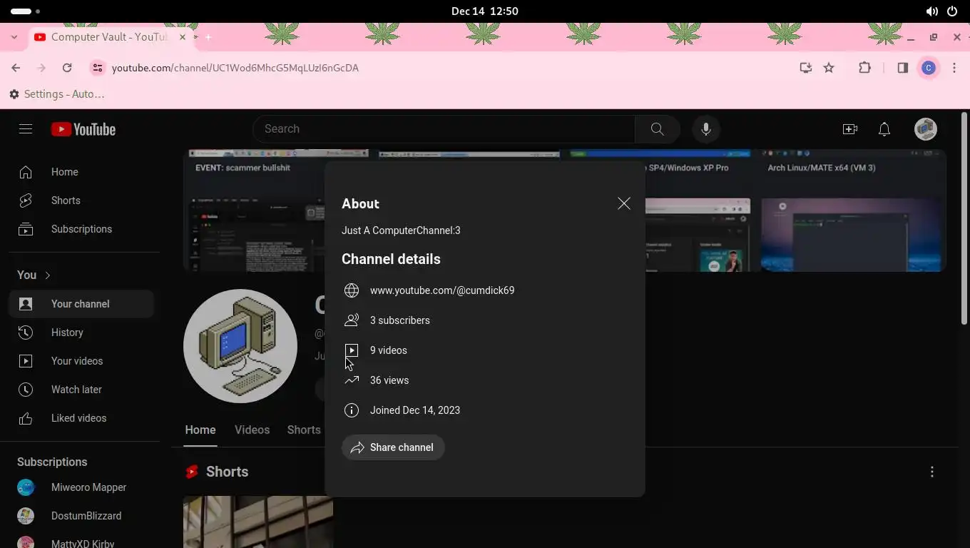Open the Extensions puzzle icon
Viewport: 970px width, 548px height.
pos(864,68)
